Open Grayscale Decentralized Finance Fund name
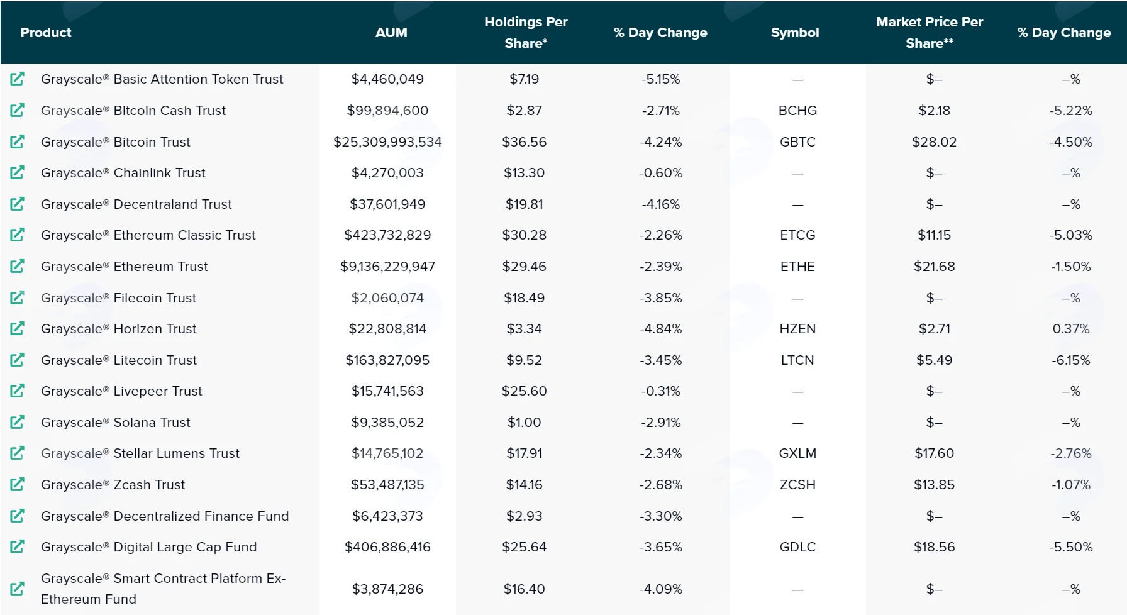The width and height of the screenshot is (1127, 615). (165, 516)
